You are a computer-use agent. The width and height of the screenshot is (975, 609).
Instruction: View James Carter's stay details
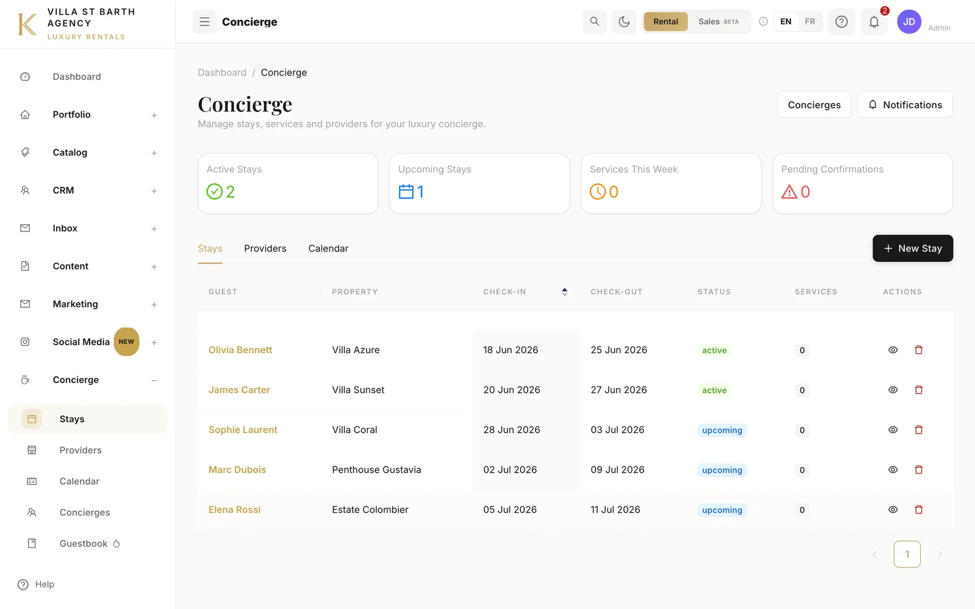click(x=893, y=390)
